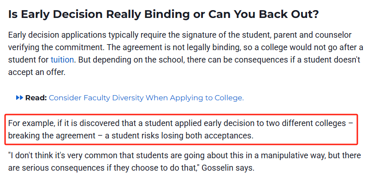The image size is (379, 178).
Task: Click the bold Read: label
Action: click(36, 98)
